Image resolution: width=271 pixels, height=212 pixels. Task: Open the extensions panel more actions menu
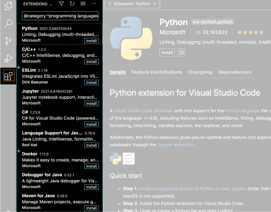[94, 4]
